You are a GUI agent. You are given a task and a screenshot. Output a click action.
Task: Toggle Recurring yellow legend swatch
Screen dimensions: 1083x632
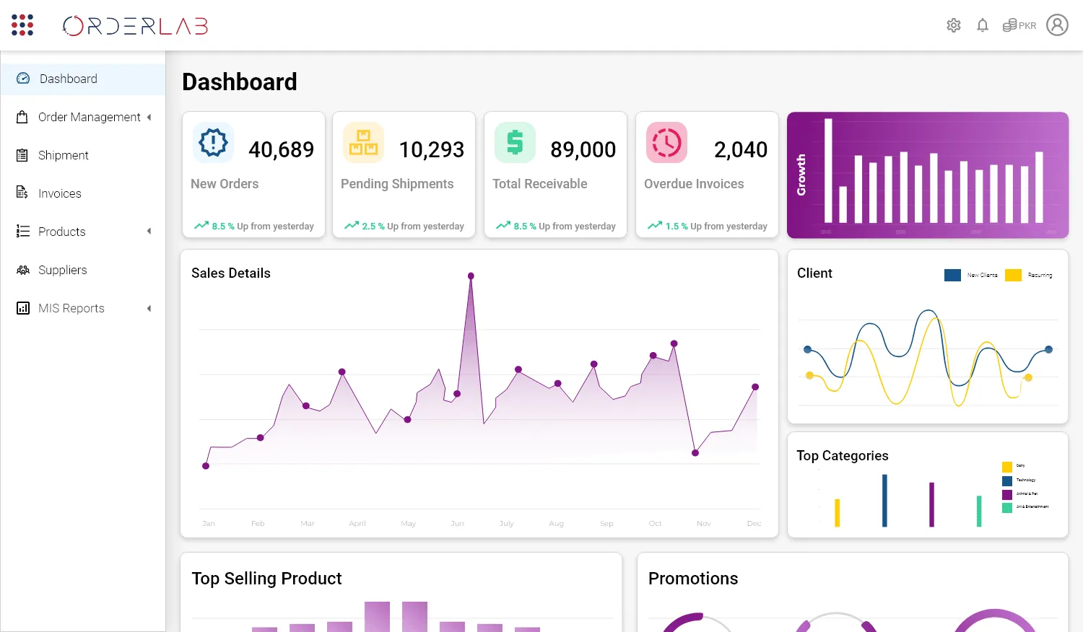coord(1013,275)
